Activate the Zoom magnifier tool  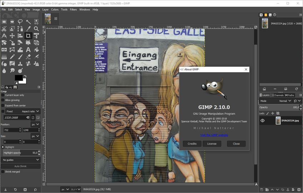(x=36, y=29)
